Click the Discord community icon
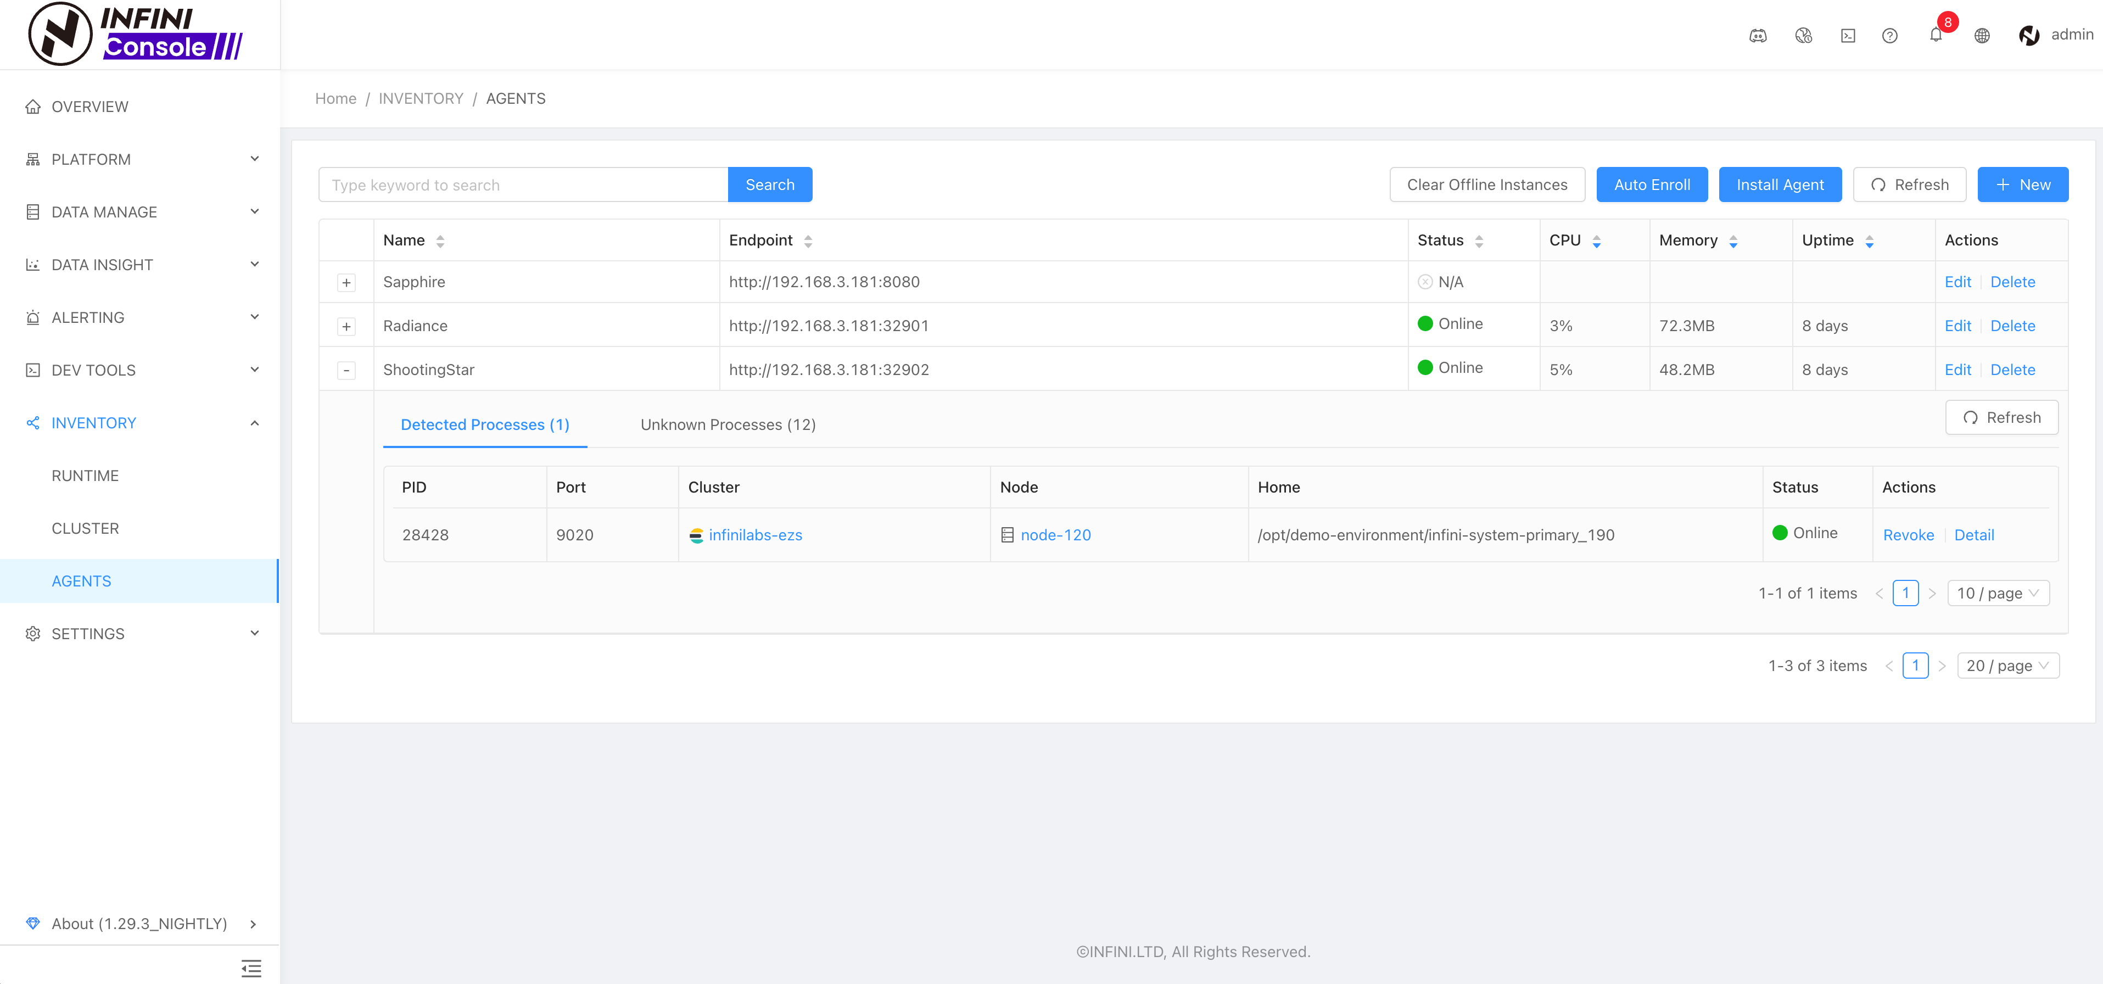This screenshot has width=2103, height=984. pos(1758,35)
